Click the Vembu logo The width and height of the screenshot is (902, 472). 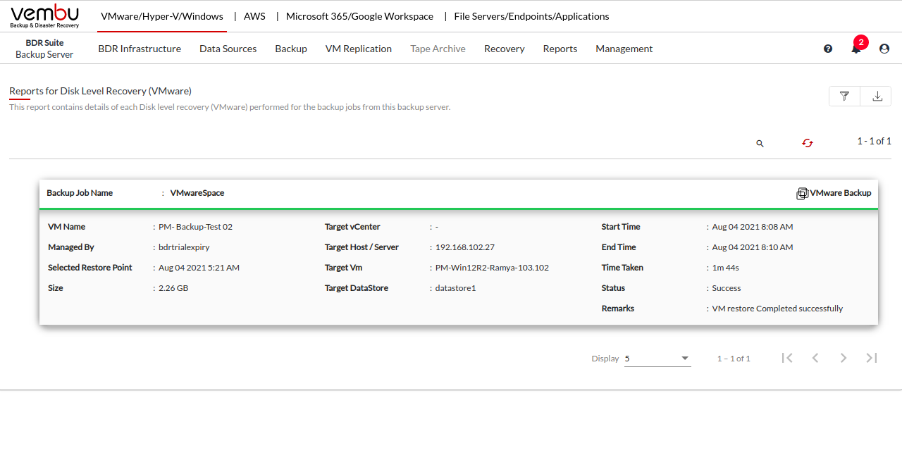pyautogui.click(x=45, y=16)
